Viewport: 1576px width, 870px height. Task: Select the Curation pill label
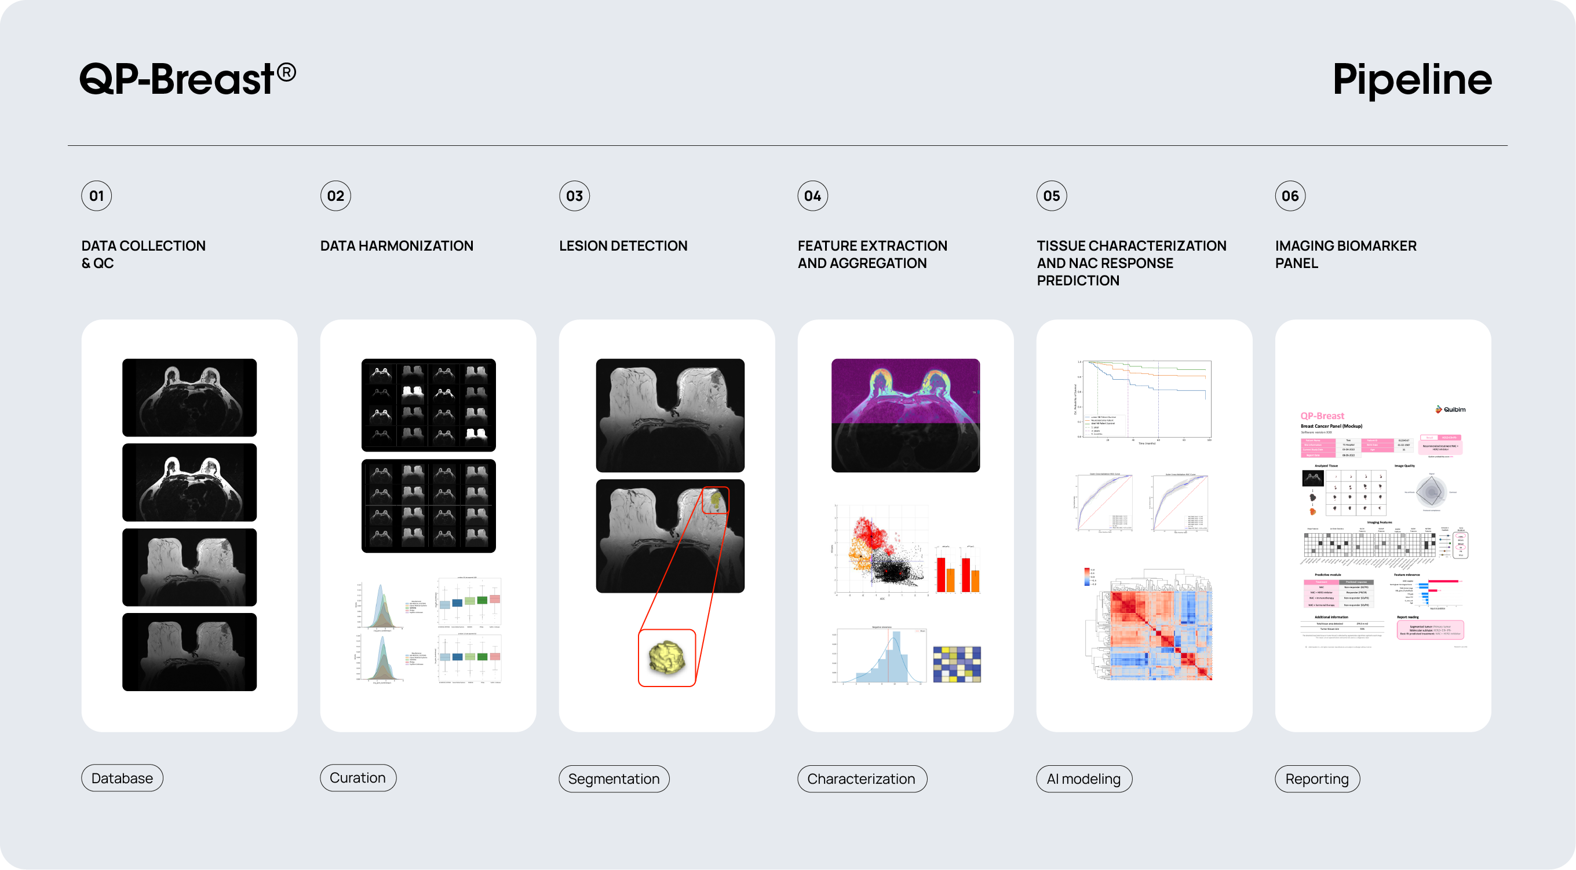358,778
